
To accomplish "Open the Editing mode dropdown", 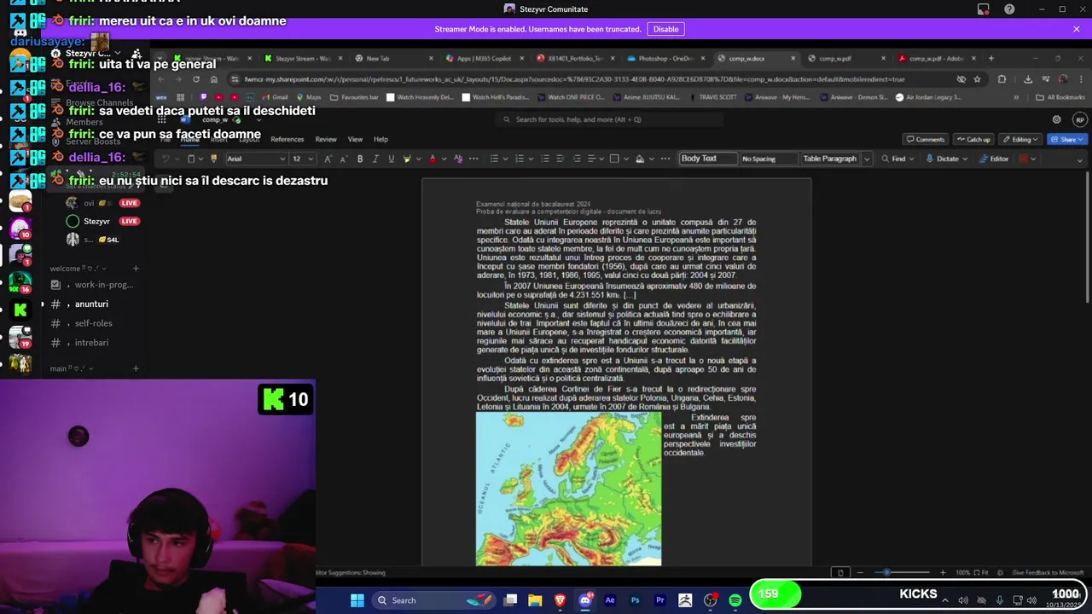I will pyautogui.click(x=1020, y=139).
